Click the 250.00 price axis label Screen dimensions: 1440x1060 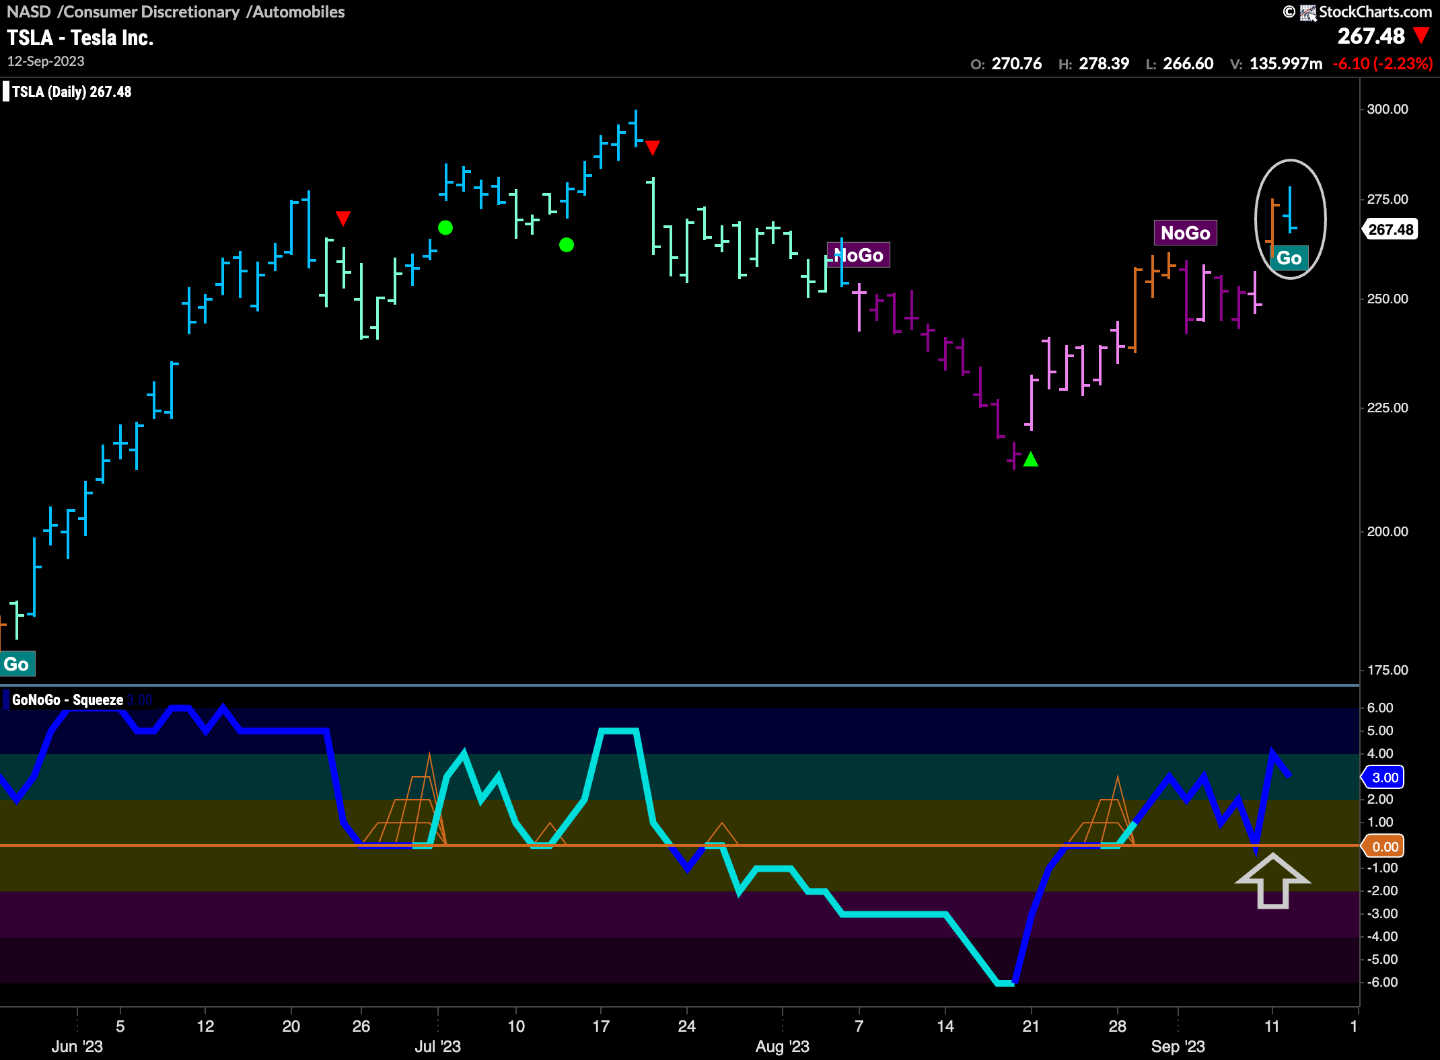pyautogui.click(x=1388, y=299)
